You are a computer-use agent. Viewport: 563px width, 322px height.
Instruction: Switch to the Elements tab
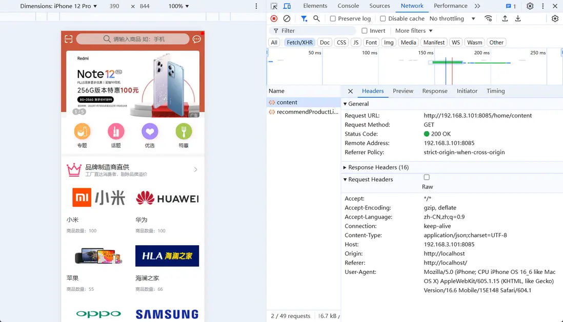click(315, 6)
